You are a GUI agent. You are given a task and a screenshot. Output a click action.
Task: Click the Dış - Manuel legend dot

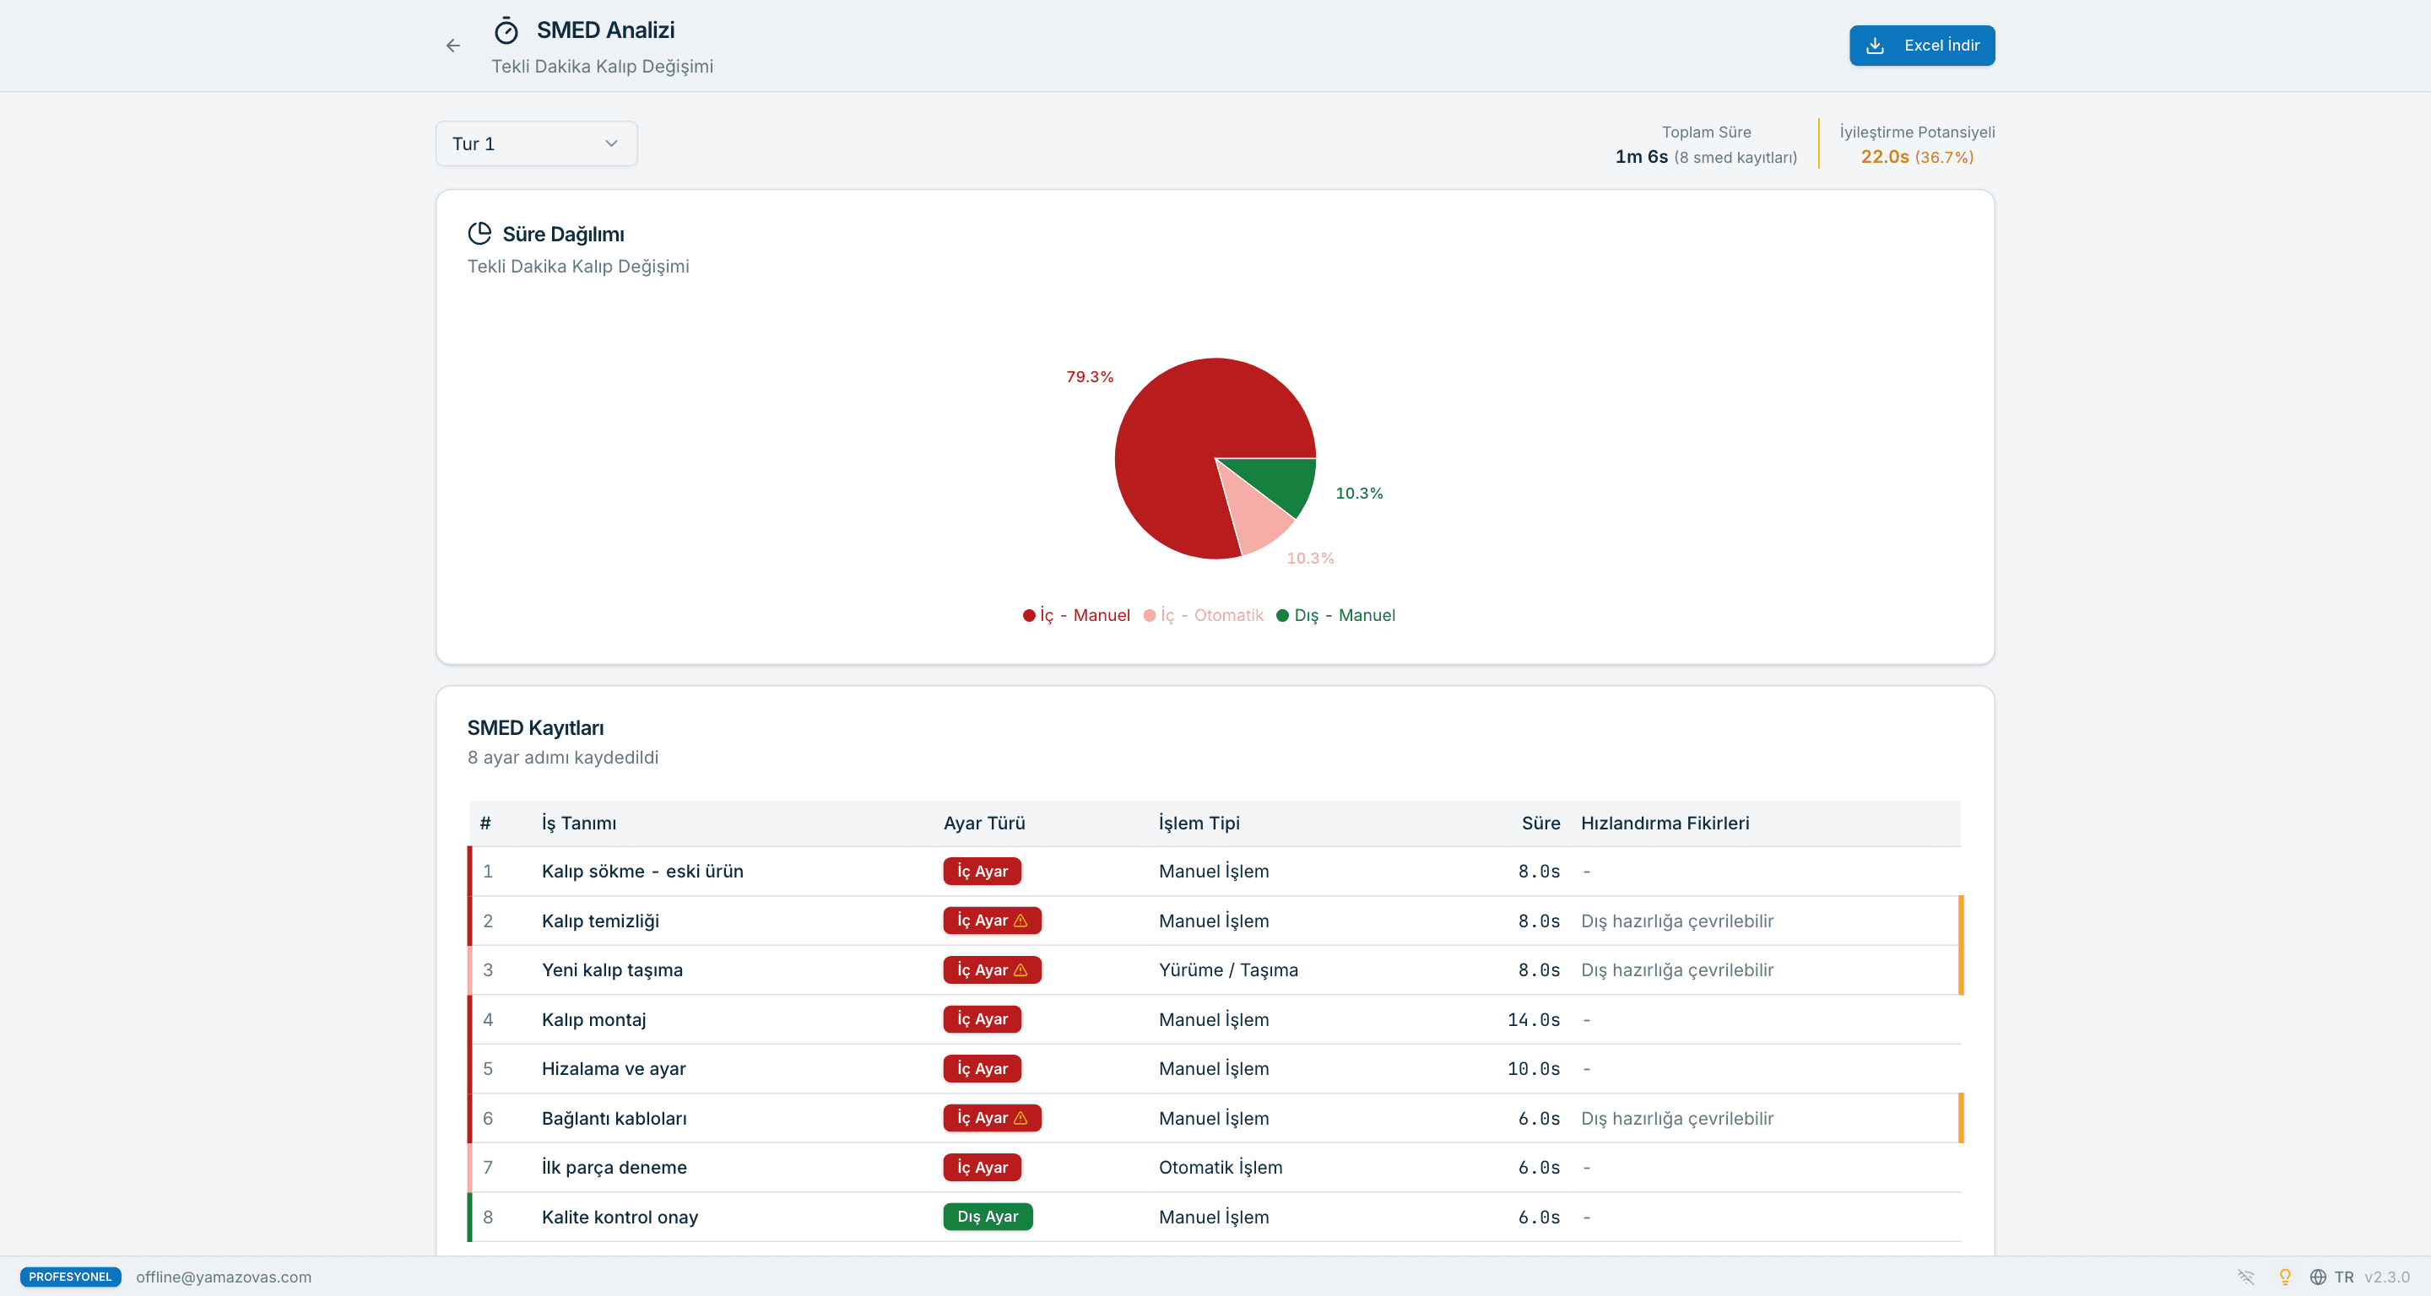1282,615
